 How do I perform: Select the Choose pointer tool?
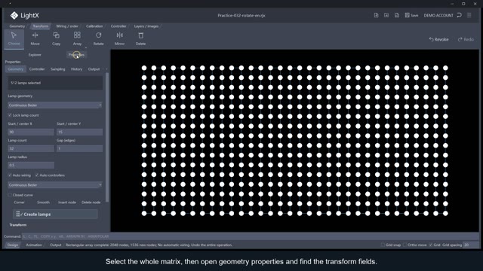14,38
